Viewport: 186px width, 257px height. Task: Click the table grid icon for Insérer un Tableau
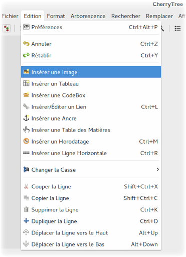tap(26, 83)
